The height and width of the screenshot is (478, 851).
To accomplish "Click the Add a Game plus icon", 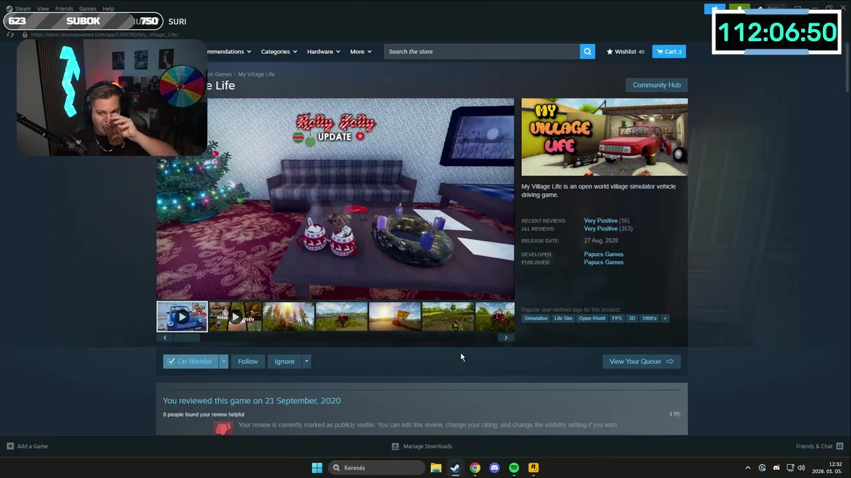I will (x=10, y=446).
